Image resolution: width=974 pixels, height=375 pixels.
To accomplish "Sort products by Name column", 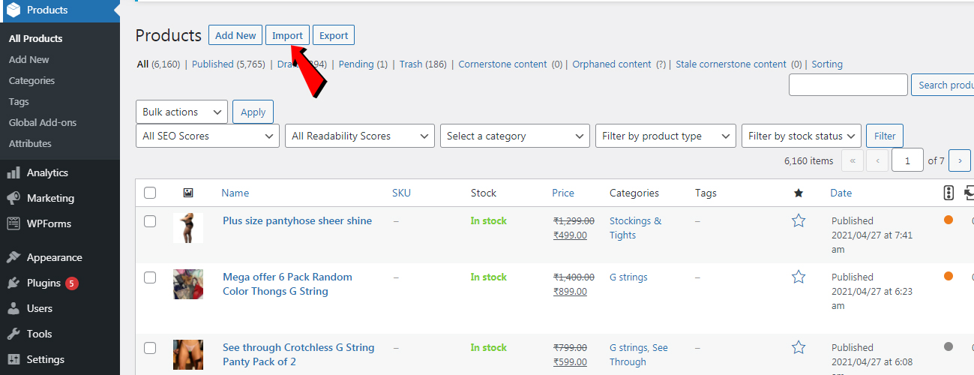I will [x=235, y=193].
